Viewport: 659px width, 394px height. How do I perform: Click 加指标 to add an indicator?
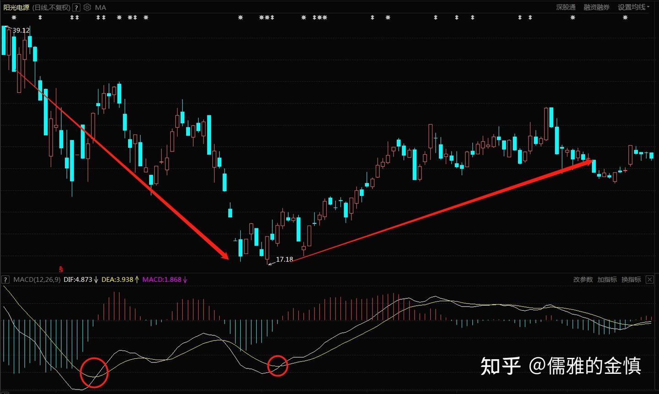[x=607, y=280]
